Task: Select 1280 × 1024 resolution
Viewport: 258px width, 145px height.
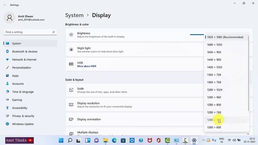Action: click(226, 90)
